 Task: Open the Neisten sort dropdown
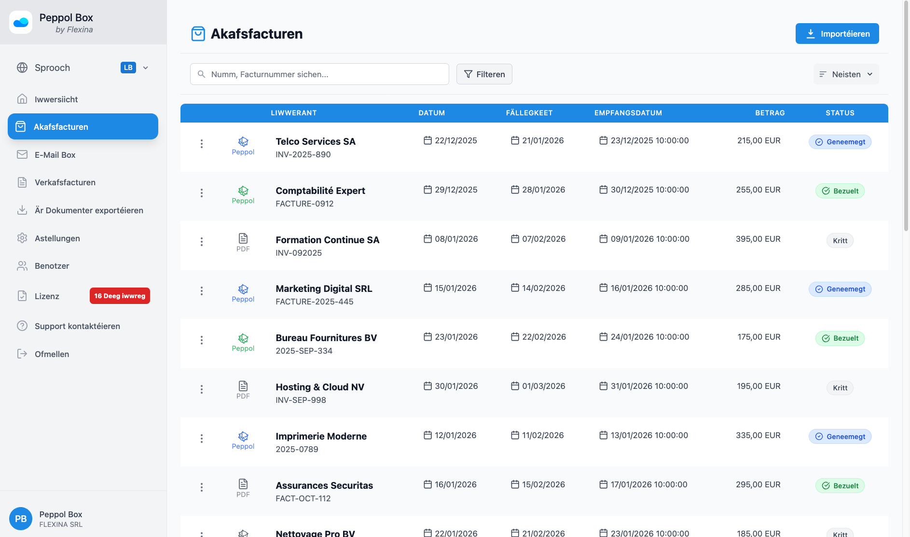pos(846,74)
